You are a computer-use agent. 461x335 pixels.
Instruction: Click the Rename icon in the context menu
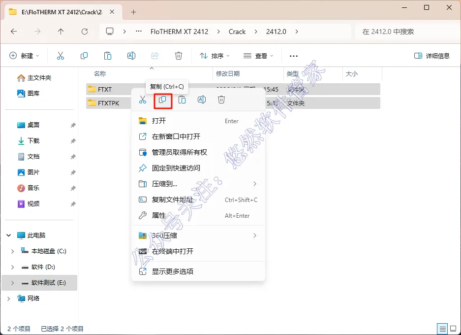pyautogui.click(x=202, y=100)
